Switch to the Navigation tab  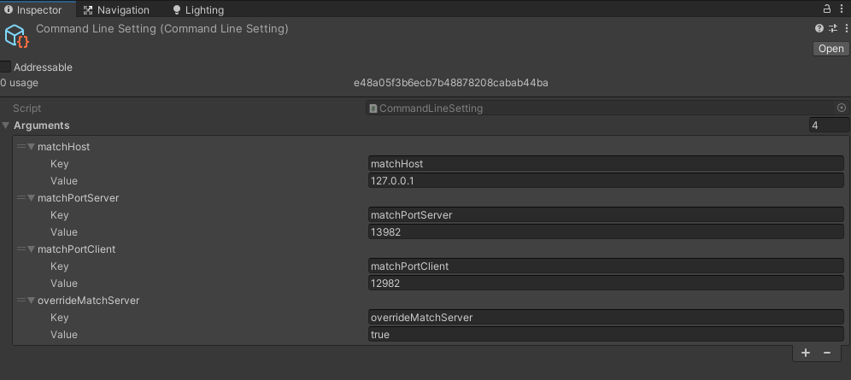[116, 9]
